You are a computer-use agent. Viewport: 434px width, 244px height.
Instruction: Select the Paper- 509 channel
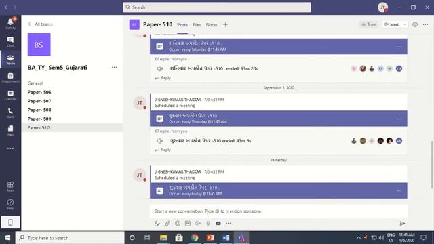click(x=39, y=119)
